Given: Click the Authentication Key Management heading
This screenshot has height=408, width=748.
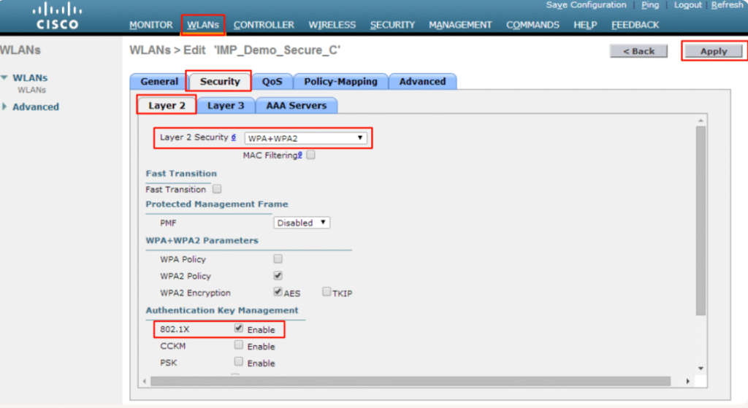Looking at the screenshot, I should tap(222, 310).
